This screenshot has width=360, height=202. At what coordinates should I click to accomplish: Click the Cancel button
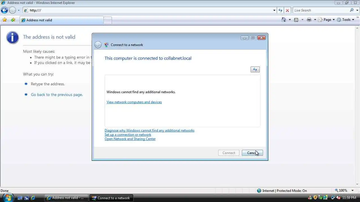(252, 153)
